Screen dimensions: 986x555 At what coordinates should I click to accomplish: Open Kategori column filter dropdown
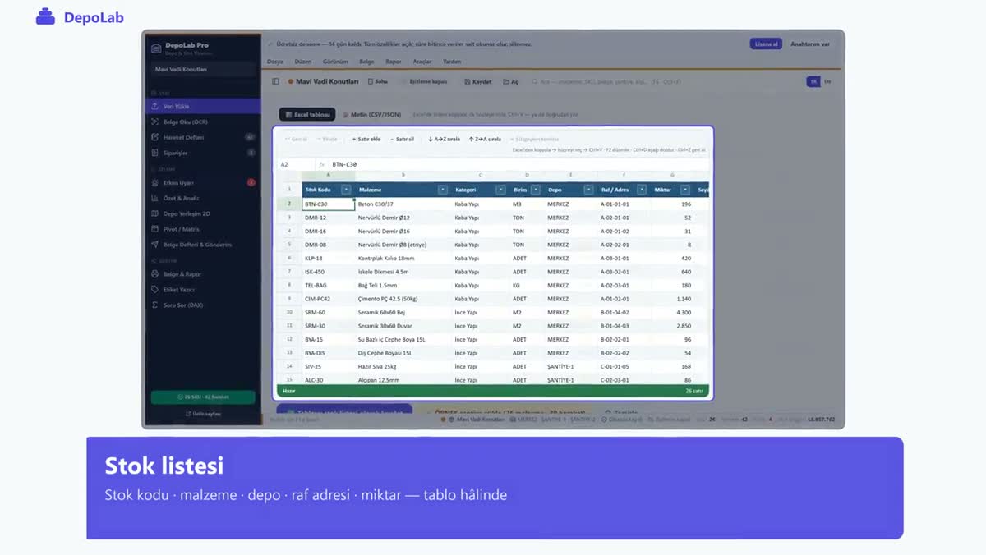coord(500,190)
